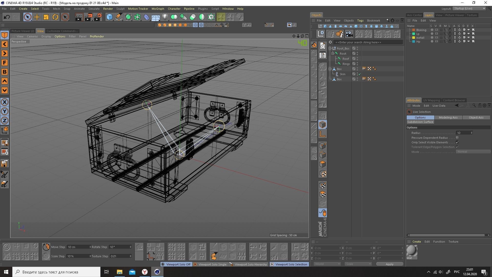Open the Picture Viewer (2) tab
The height and width of the screenshot is (277, 492).
click(x=23, y=31)
